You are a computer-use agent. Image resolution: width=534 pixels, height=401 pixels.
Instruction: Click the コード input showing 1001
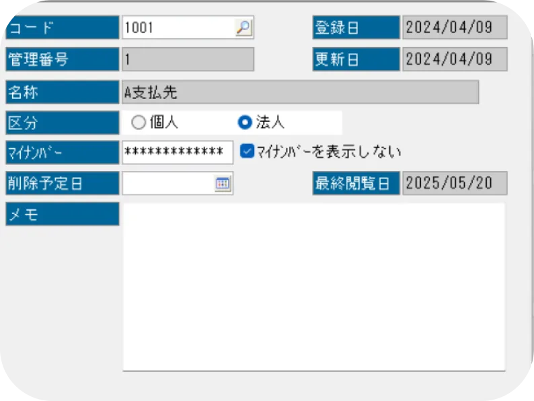(x=178, y=28)
